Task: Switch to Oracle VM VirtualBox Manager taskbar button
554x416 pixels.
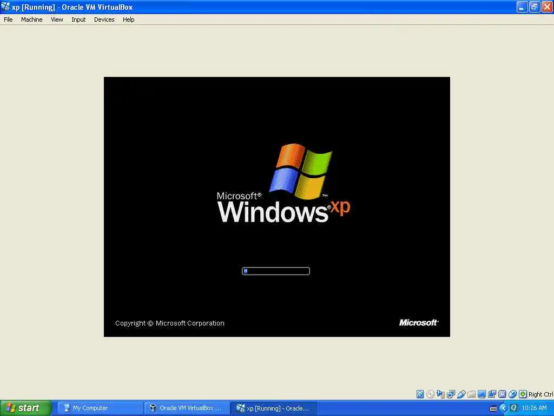Action: pyautogui.click(x=187, y=408)
